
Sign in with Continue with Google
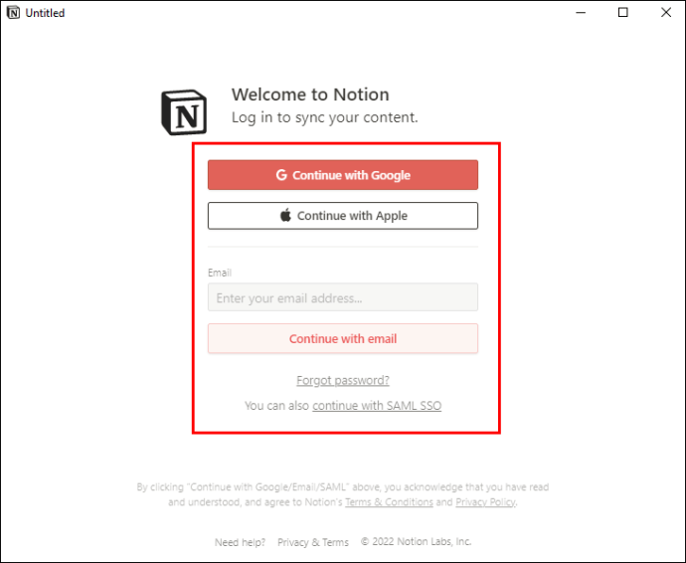tap(343, 175)
